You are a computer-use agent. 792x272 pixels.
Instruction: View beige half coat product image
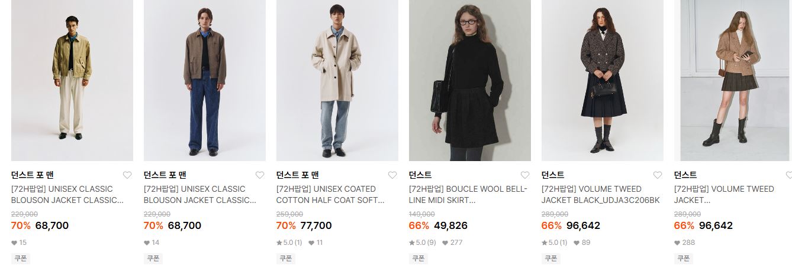tap(337, 80)
